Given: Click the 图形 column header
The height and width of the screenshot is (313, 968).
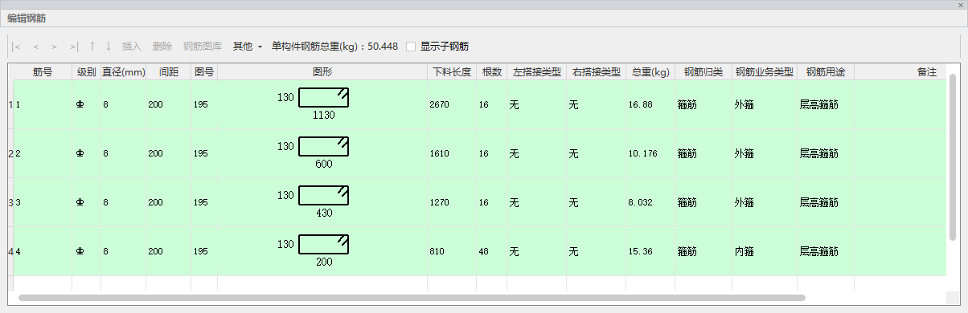Looking at the screenshot, I should (x=322, y=72).
